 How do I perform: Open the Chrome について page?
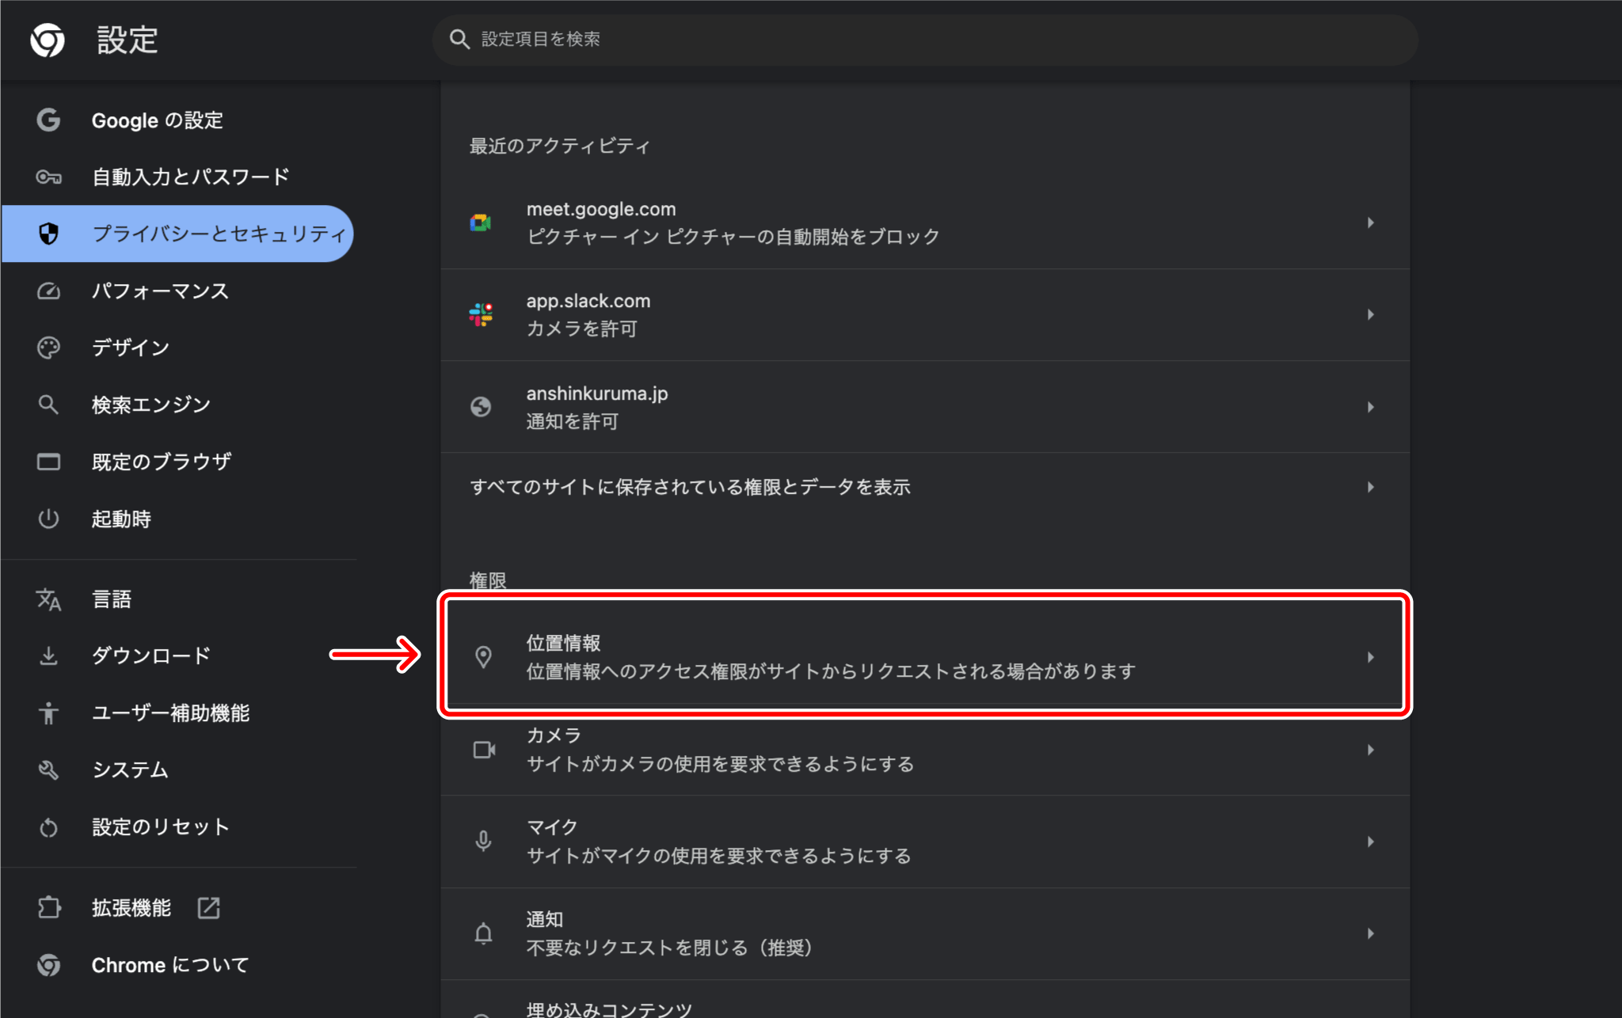point(169,965)
